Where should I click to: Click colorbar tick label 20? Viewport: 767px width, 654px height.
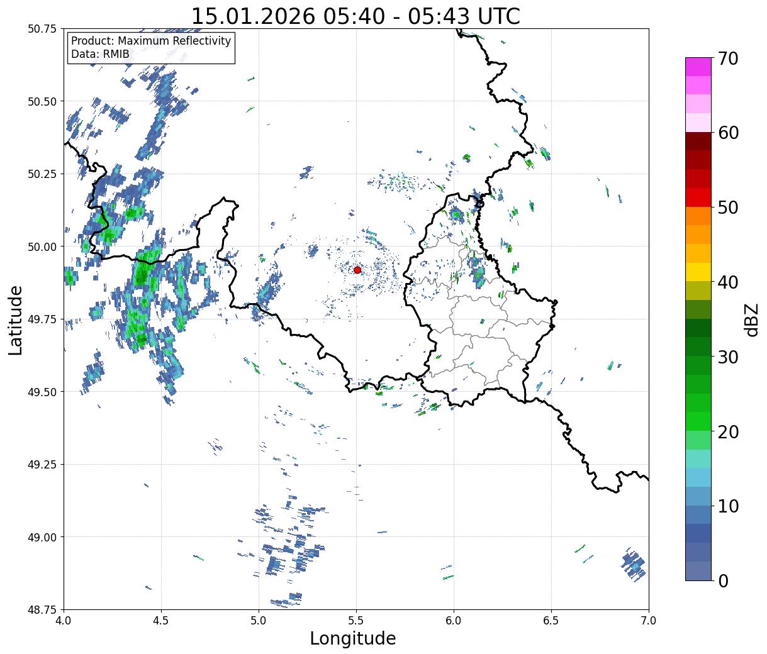click(727, 431)
